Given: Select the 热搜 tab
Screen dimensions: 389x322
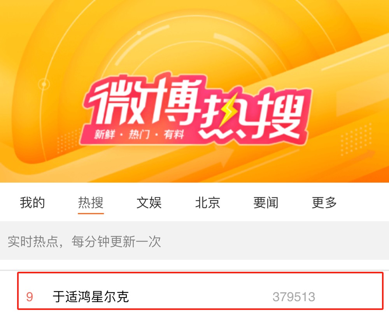Looking at the screenshot, I should [91, 202].
